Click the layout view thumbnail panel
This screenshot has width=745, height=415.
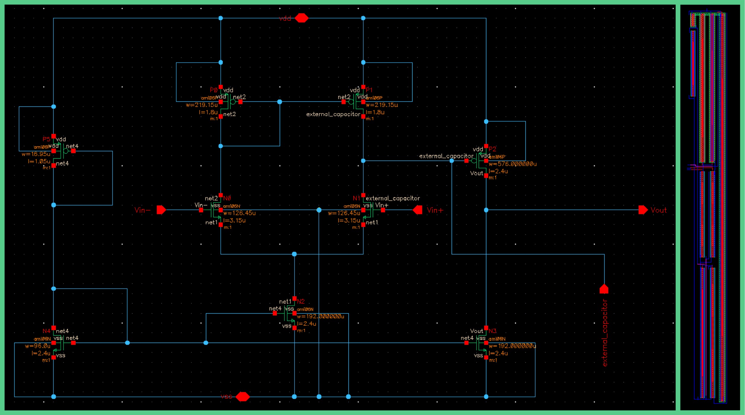click(x=710, y=207)
